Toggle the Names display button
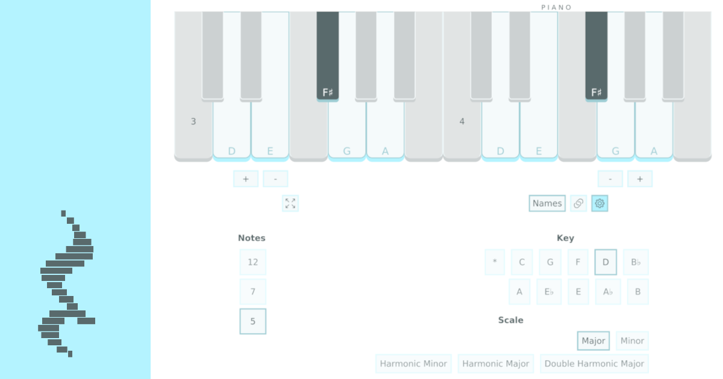The width and height of the screenshot is (723, 379). 546,203
